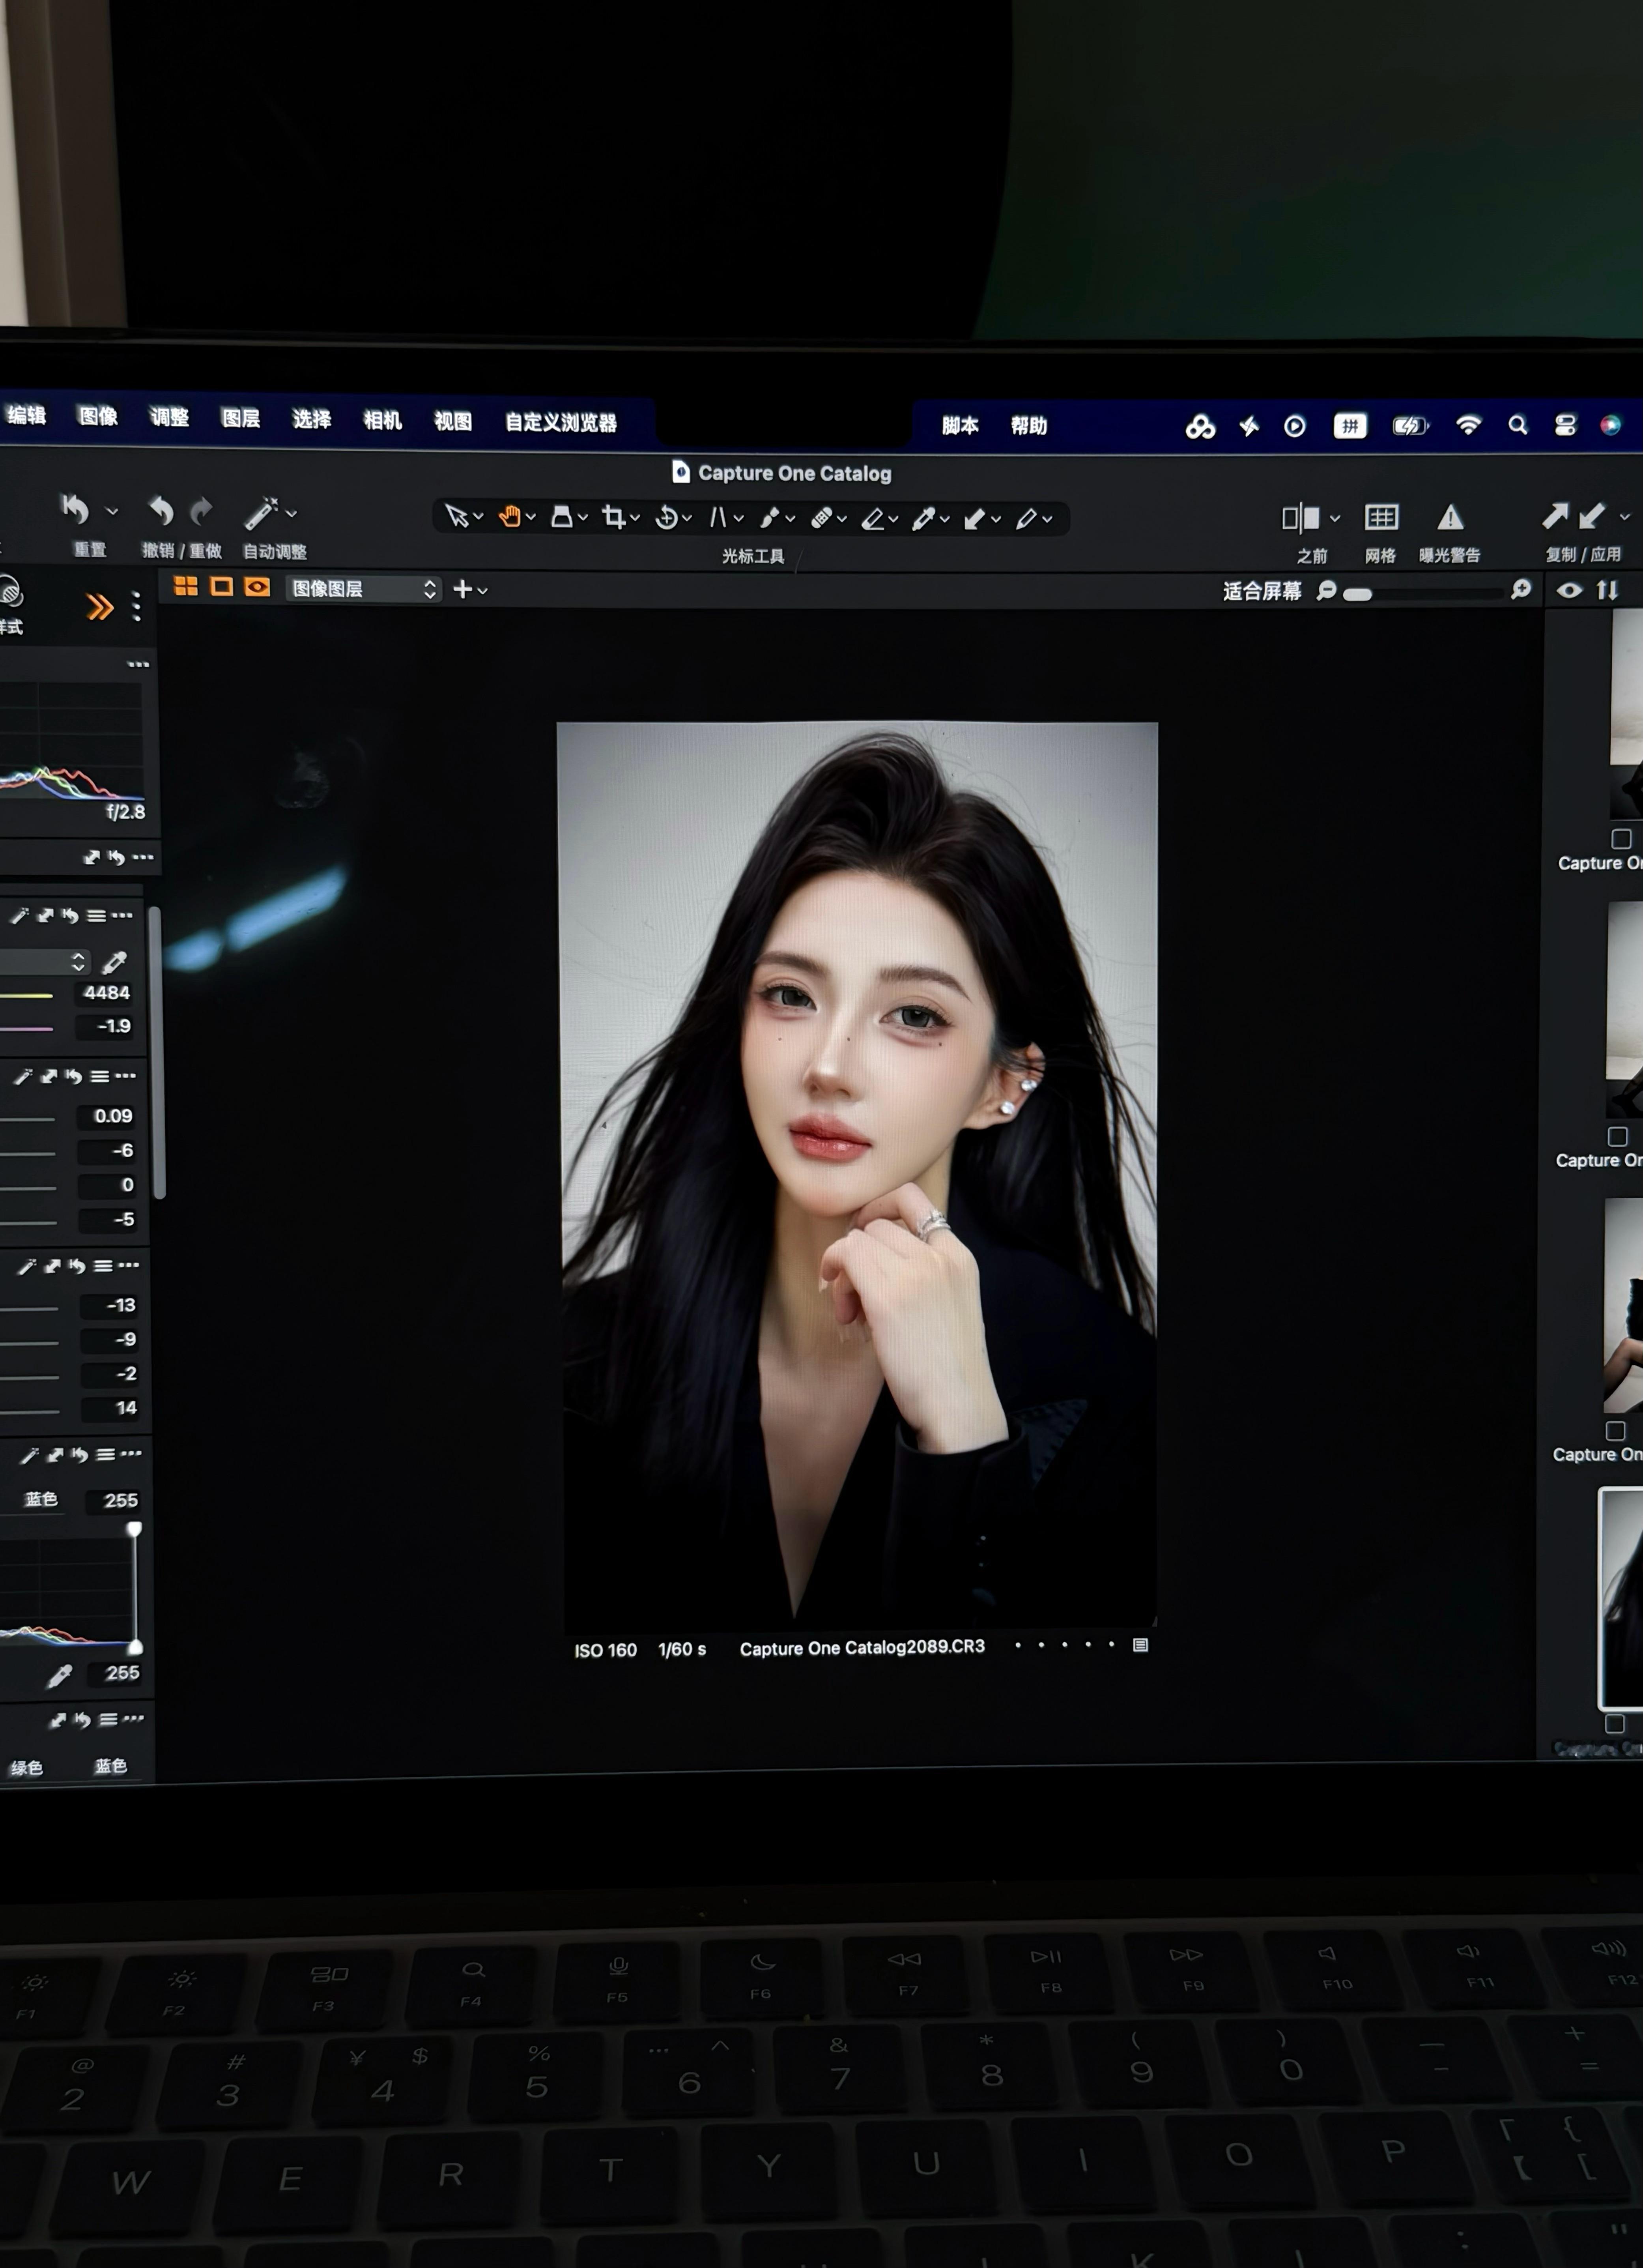This screenshot has width=1643, height=2268.
Task: Click the Levels top white point handle
Action: pos(134,1528)
